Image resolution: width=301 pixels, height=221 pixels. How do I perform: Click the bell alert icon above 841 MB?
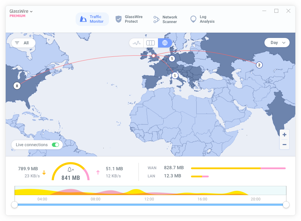(70, 170)
